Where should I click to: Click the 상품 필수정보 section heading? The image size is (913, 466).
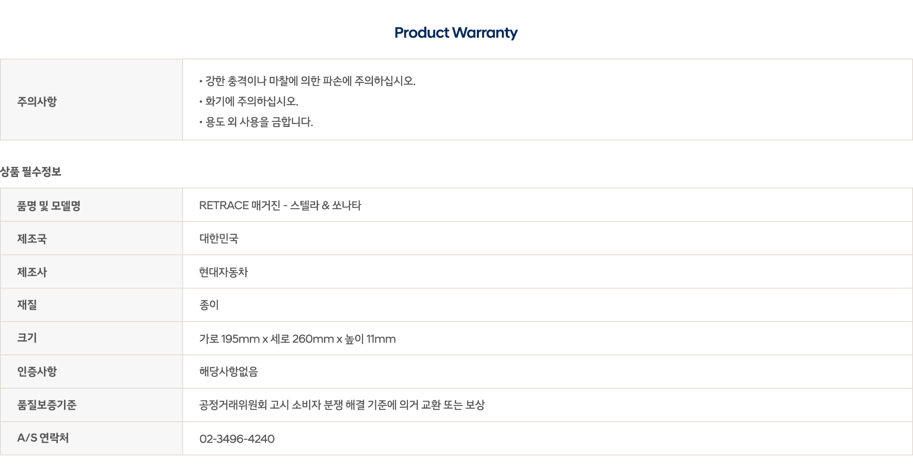[31, 172]
